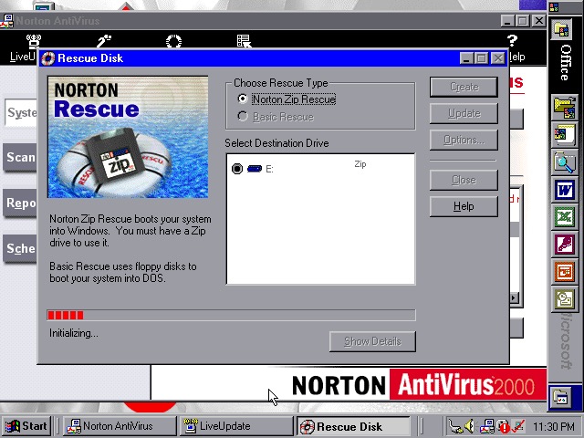
Task: Choose drive E: as the destination drive
Action: pyautogui.click(x=238, y=169)
